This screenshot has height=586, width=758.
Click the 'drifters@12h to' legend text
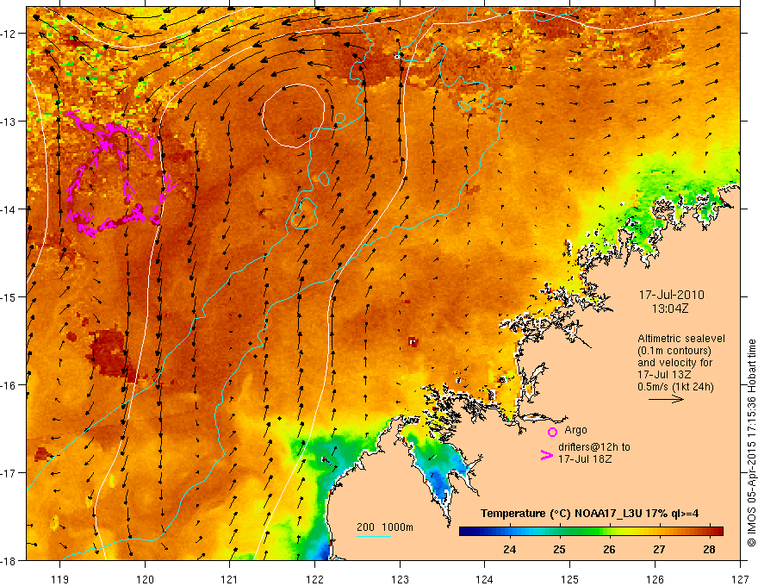coord(594,447)
